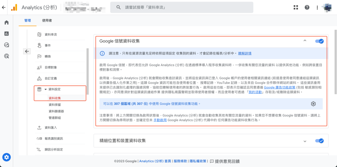Image resolution: width=337 pixels, height=167 pixels.
Task: Open Advertising cursor-target icon in sidebar
Action: 7,56
